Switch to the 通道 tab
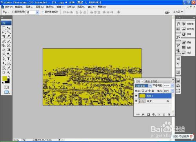The width and height of the screenshot is (196, 142). [148, 82]
